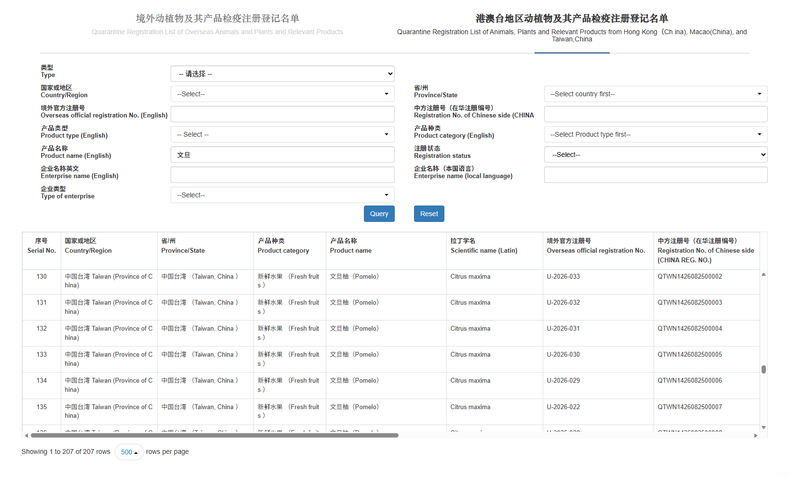Click the Overseas official registration No. column header
This screenshot has height=477, width=789.
(598, 251)
